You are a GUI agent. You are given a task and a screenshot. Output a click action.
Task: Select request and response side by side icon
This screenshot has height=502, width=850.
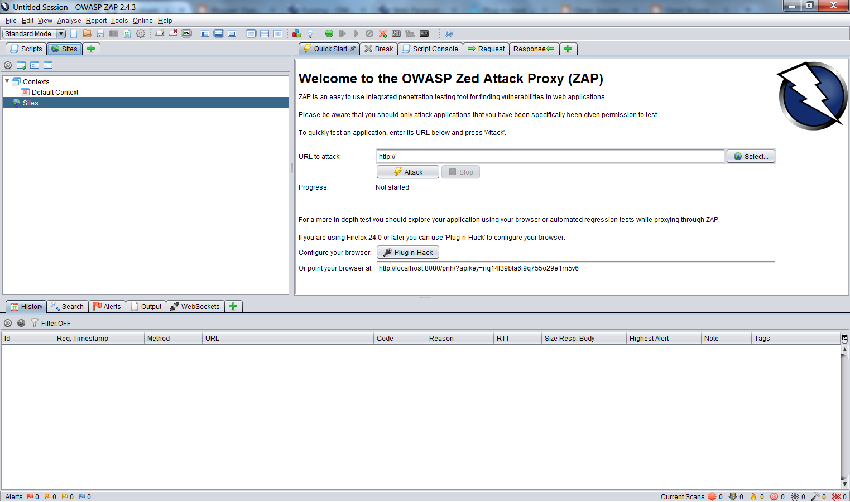278,33
